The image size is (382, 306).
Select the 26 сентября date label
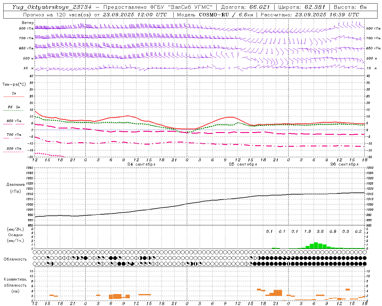point(344,164)
